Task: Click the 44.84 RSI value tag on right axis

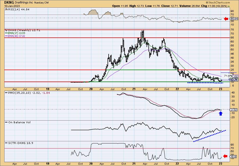Action: pyautogui.click(x=234, y=19)
